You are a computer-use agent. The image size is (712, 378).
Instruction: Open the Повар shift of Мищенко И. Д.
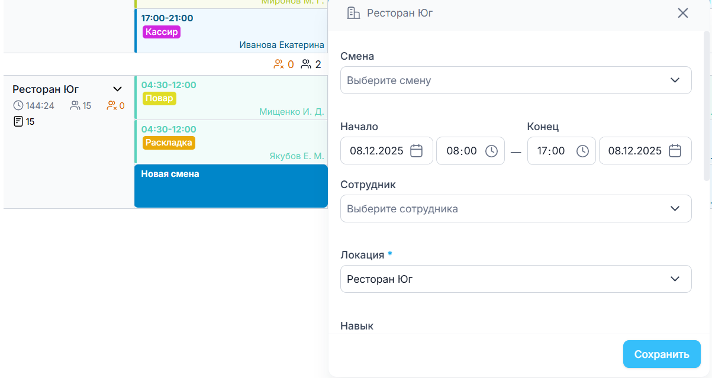(231, 98)
